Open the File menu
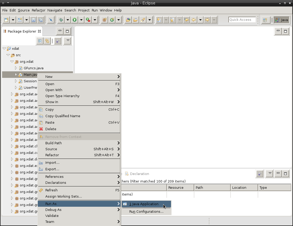This screenshot has height=226, width=293. click(5, 10)
